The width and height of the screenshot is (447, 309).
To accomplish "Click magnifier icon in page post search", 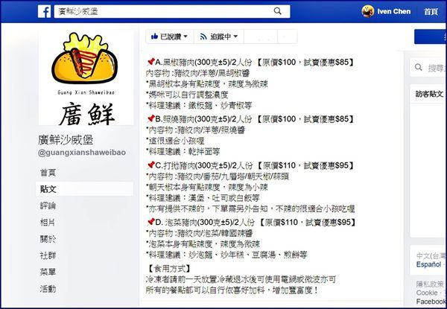I will point(418,68).
